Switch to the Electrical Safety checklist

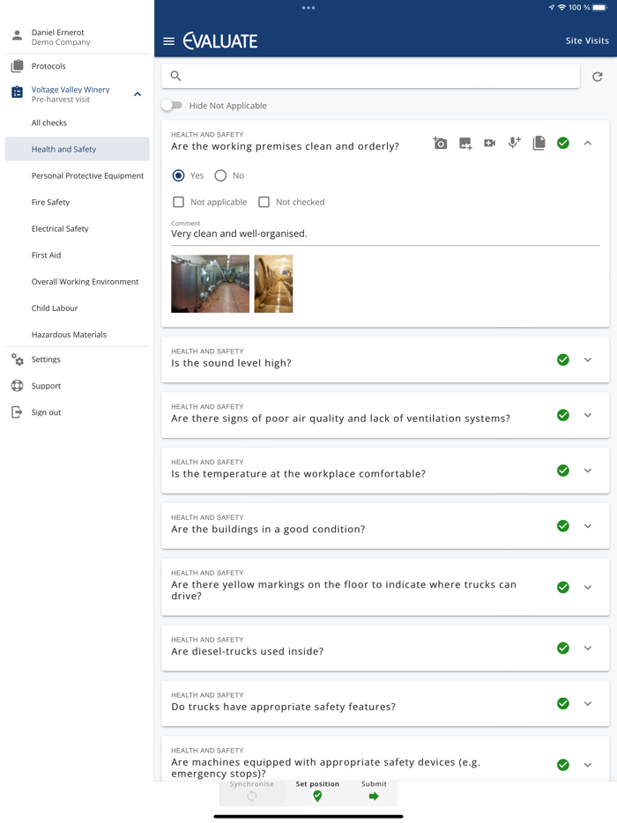[x=62, y=228]
